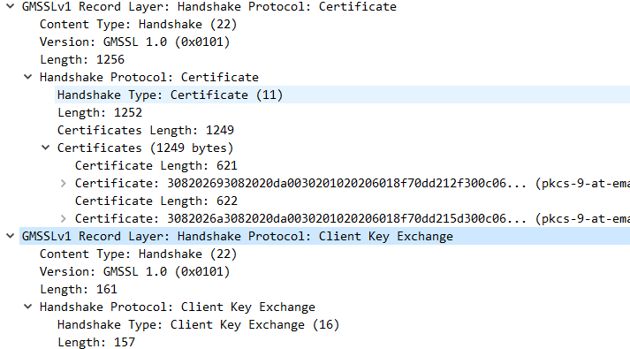Collapse the Handshake Protocol: Client Key Exchange subtree
The image size is (630, 349).
pos(28,307)
